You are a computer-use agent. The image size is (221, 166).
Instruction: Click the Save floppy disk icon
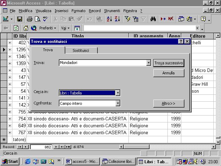(x=20, y=19)
